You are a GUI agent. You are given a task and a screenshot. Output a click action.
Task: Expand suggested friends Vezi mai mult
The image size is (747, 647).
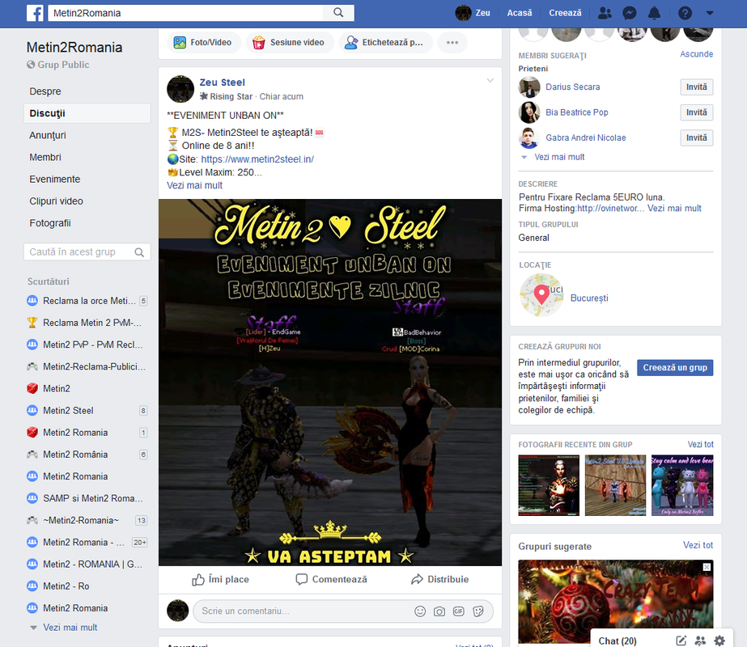(x=559, y=157)
